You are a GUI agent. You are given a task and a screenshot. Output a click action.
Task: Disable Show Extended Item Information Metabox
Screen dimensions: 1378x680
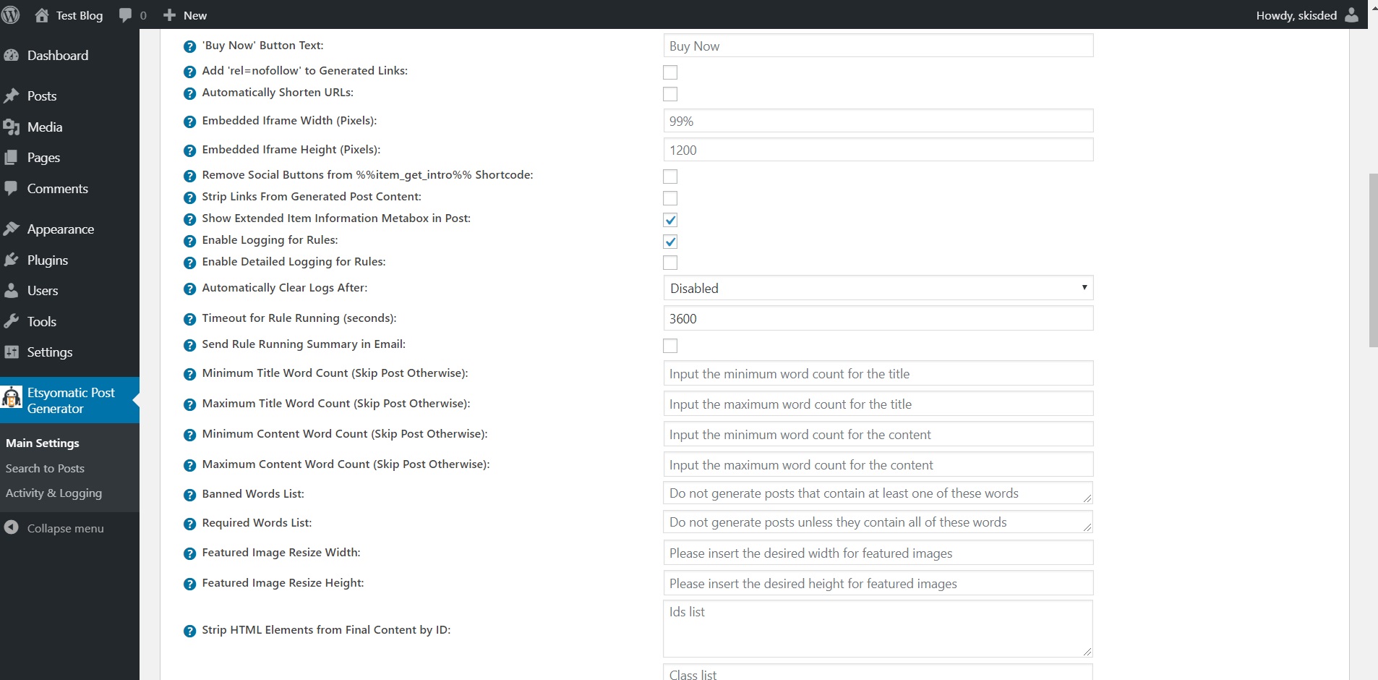coord(669,219)
